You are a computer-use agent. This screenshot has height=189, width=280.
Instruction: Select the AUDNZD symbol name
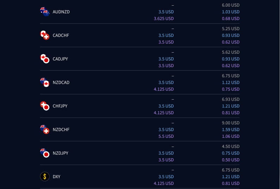[x=61, y=12]
